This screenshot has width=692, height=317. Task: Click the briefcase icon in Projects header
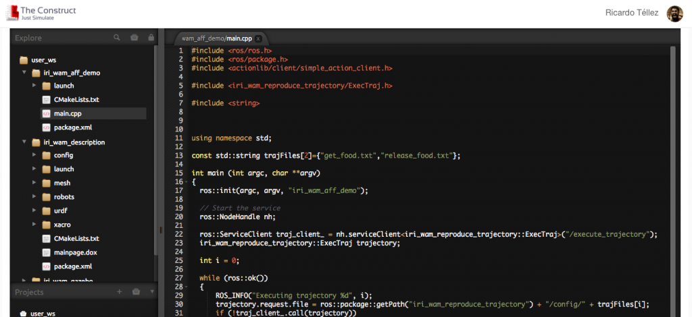136,292
